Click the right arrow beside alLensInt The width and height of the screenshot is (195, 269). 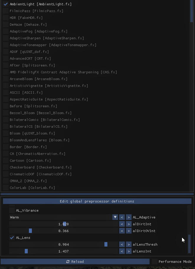point(129,251)
